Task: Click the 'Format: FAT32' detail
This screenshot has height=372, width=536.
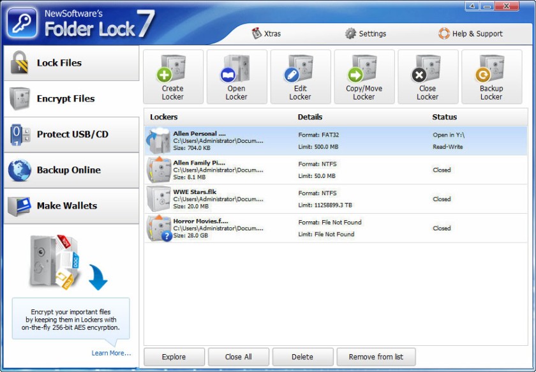Action: pyautogui.click(x=318, y=135)
